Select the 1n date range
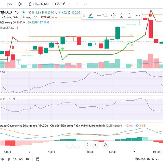The width and height of the screenshot is (163, 163). click(x=27, y=159)
